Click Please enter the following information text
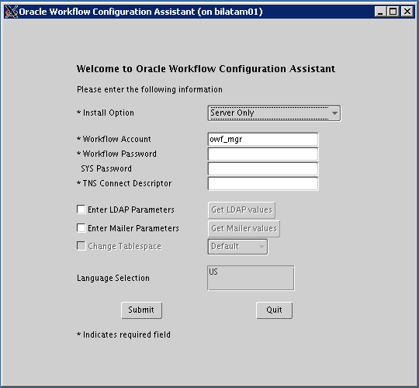 pyautogui.click(x=150, y=89)
